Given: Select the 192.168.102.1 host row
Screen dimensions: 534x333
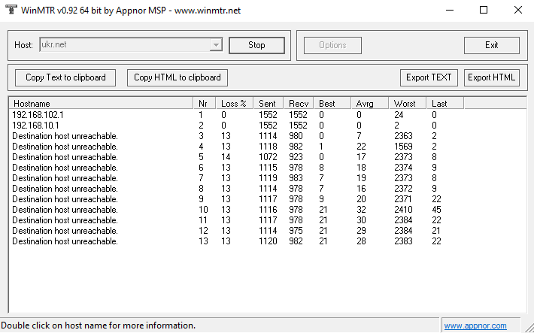Looking at the screenshot, I should (38, 114).
